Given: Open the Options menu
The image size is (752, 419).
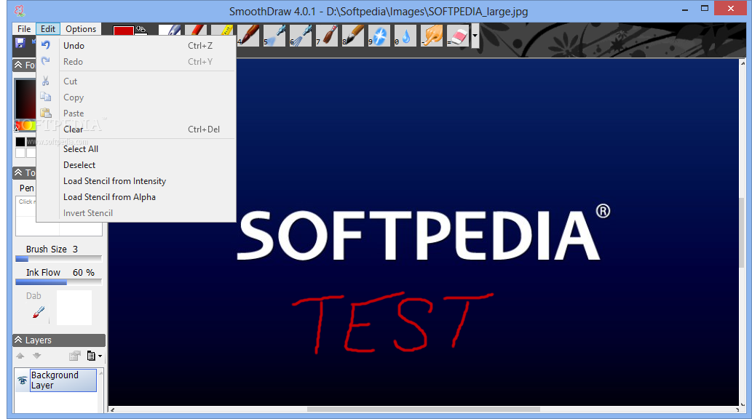Looking at the screenshot, I should pos(81,29).
